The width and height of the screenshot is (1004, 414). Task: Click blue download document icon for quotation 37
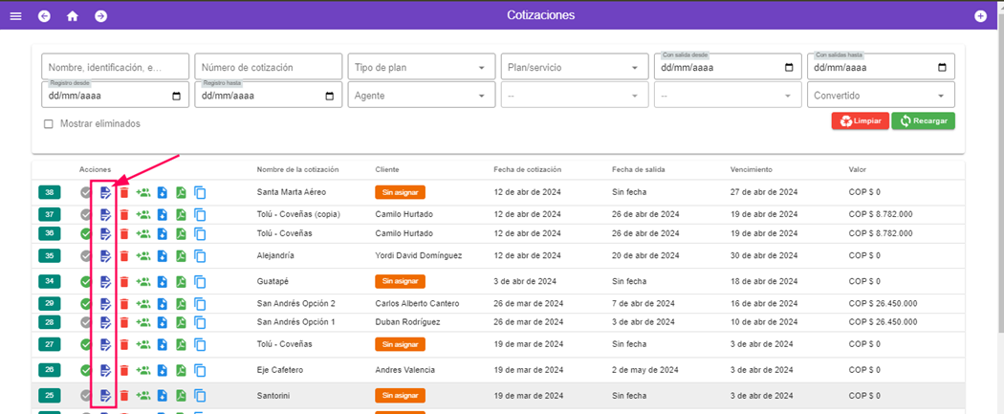pos(163,214)
